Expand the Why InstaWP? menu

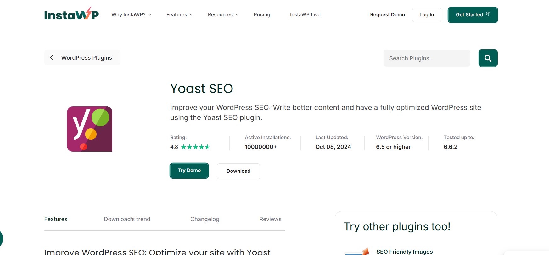click(131, 15)
